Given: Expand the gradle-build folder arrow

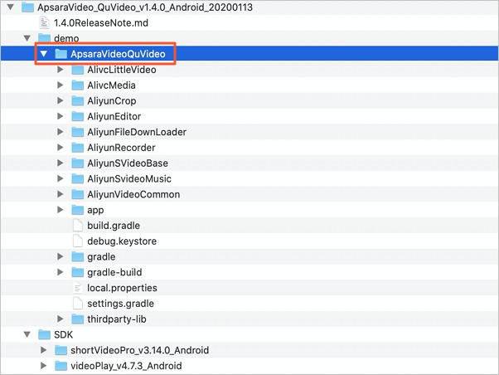Looking at the screenshot, I should pyautogui.click(x=61, y=272).
